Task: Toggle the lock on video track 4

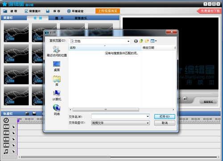Action: [x=13, y=145]
